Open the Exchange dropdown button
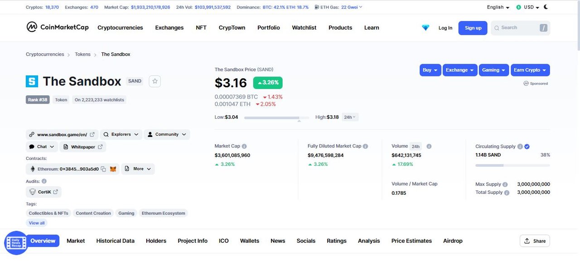Screen dimensions: 580x263 460,70
